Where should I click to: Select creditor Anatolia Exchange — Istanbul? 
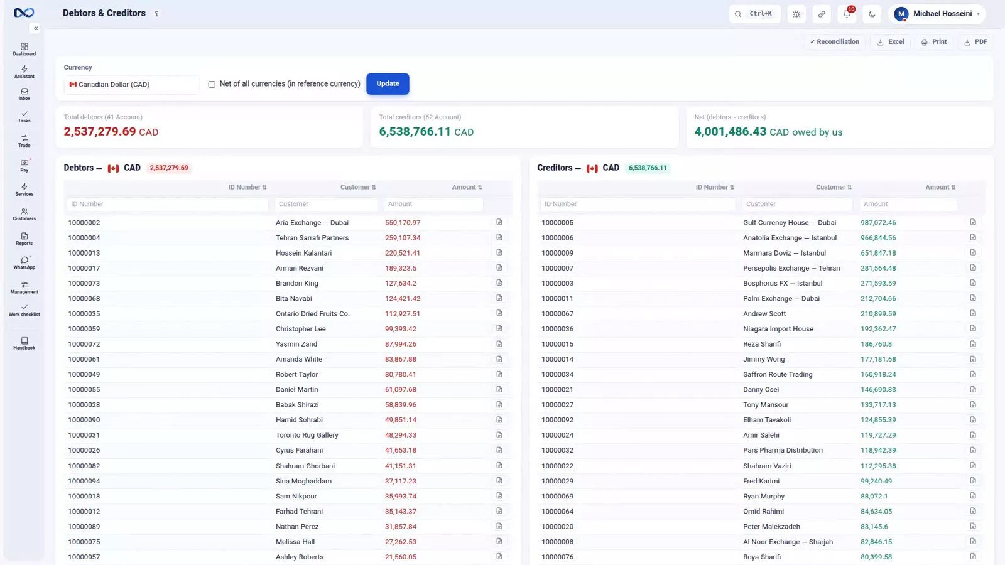761,238
